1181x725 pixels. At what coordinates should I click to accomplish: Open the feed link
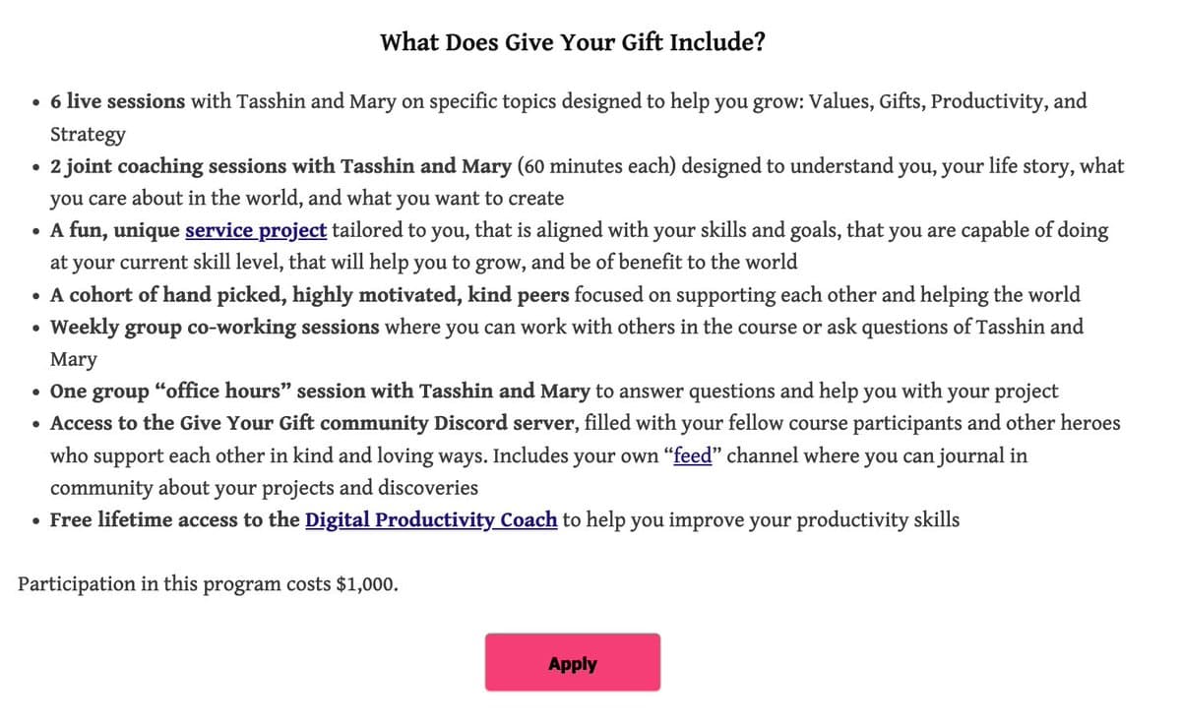click(x=692, y=456)
